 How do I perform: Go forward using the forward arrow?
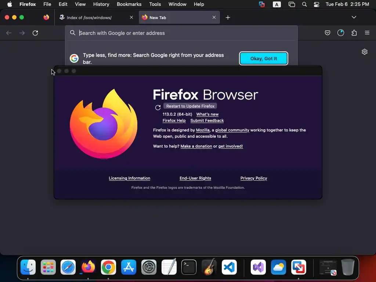[22, 33]
